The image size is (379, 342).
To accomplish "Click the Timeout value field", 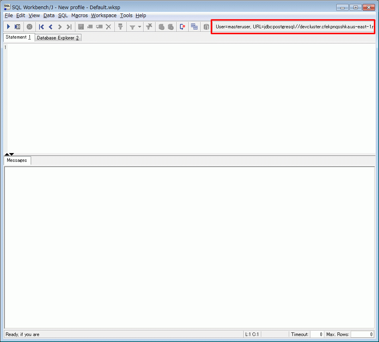I will click(317, 334).
